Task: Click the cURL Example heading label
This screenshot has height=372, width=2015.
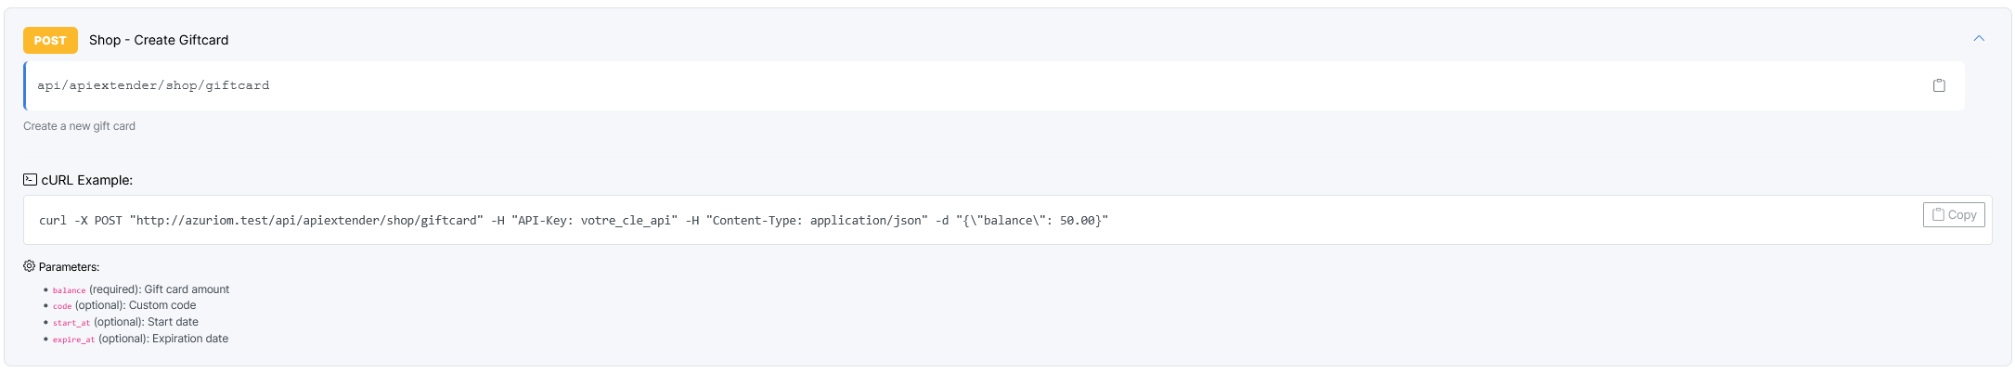Action: coord(87,180)
